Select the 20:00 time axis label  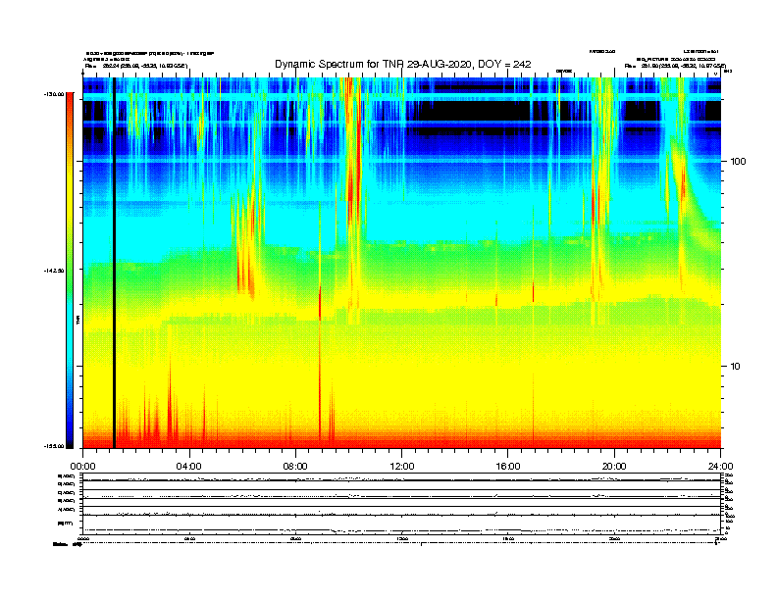(614, 466)
